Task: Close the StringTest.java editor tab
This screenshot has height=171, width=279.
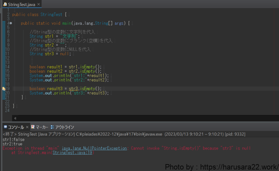Action: coord(39,4)
